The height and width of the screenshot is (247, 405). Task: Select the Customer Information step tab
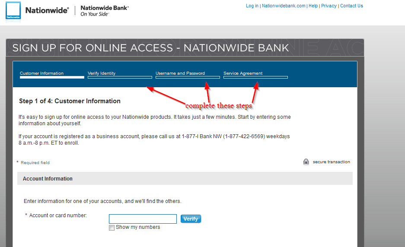52,74
